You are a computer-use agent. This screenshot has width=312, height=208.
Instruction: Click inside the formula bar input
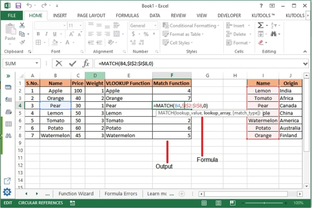pyautogui.click(x=201, y=64)
